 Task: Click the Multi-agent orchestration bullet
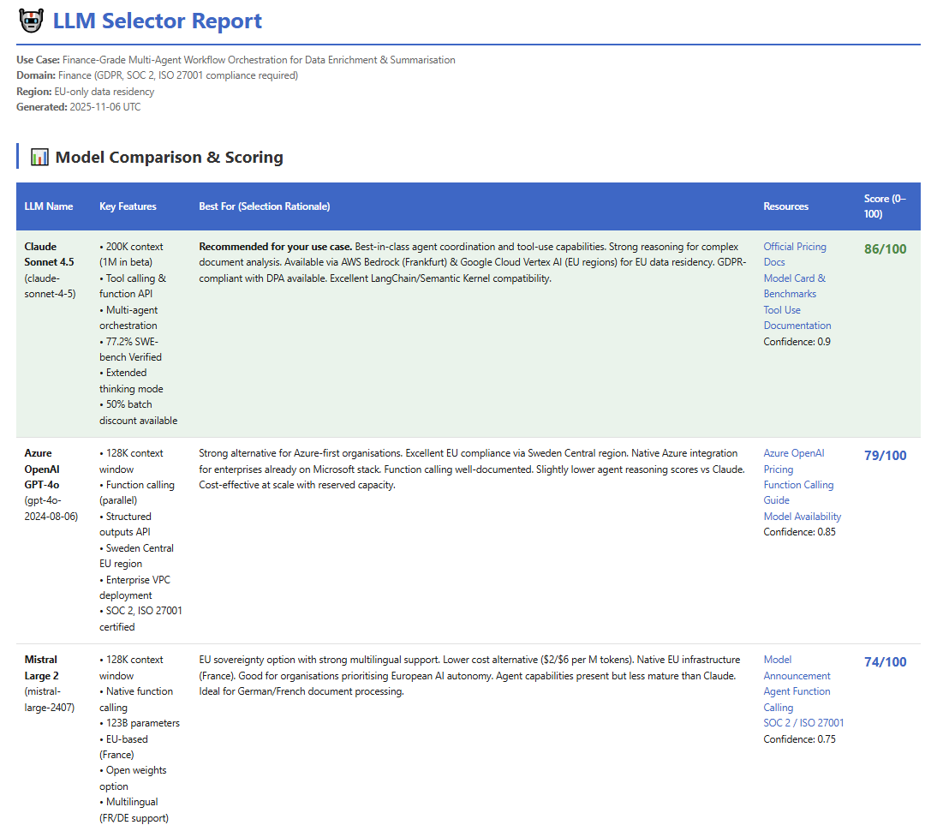[128, 318]
